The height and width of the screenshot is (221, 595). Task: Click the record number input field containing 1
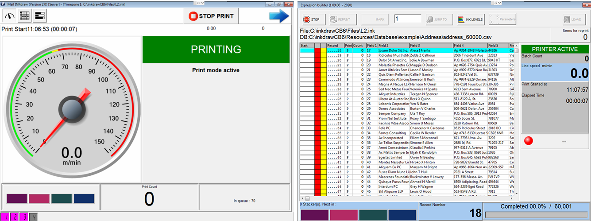407,19
